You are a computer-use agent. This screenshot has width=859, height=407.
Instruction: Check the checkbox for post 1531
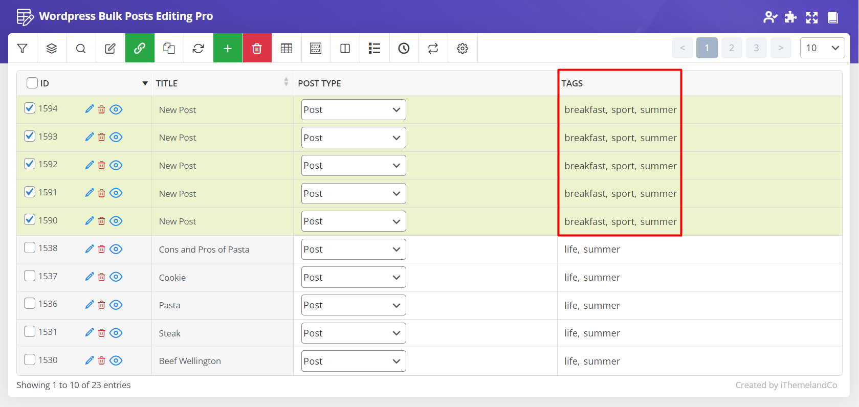[x=30, y=331]
